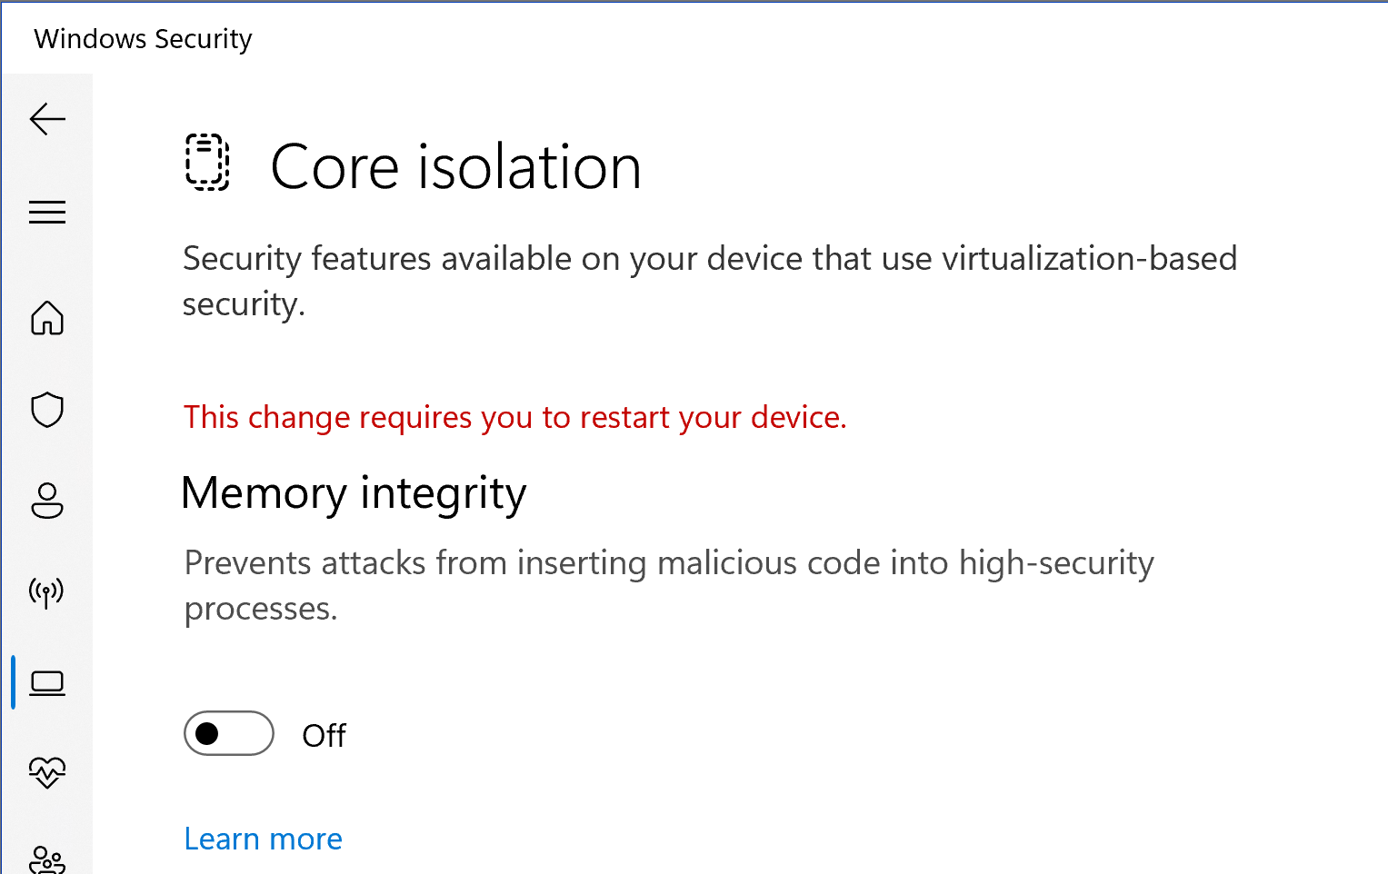
Task: Open the Family options people icon
Action: (47, 859)
